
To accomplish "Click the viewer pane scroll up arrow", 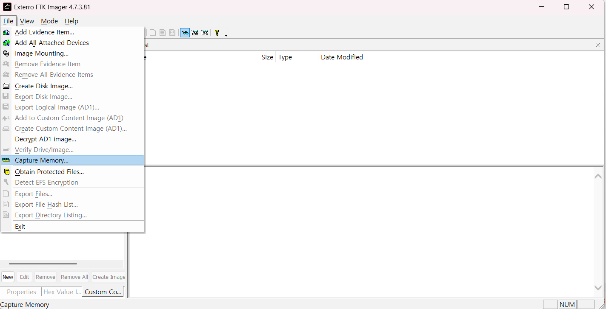I will pyautogui.click(x=598, y=176).
